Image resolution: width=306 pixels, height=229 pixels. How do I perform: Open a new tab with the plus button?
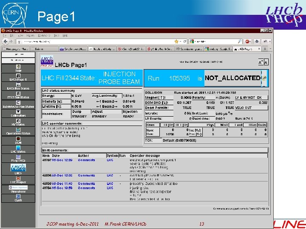(265, 49)
